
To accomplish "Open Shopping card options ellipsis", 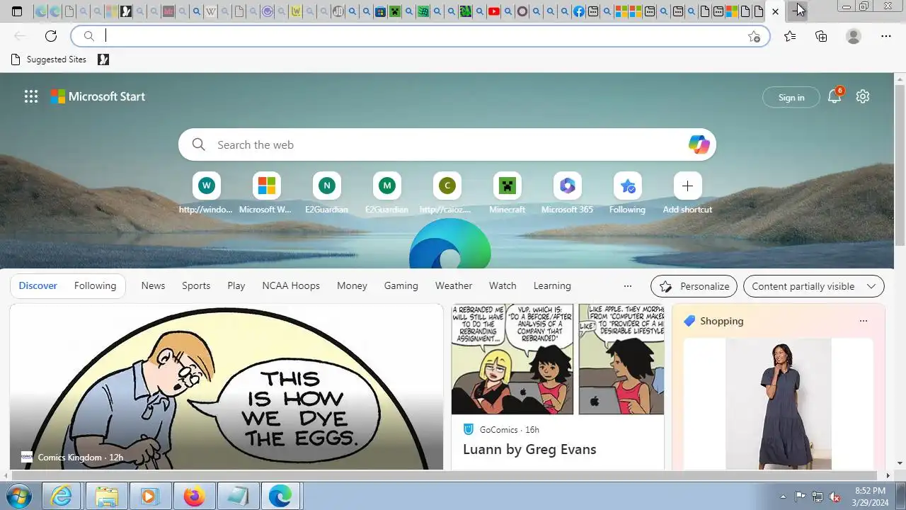I will tap(863, 321).
